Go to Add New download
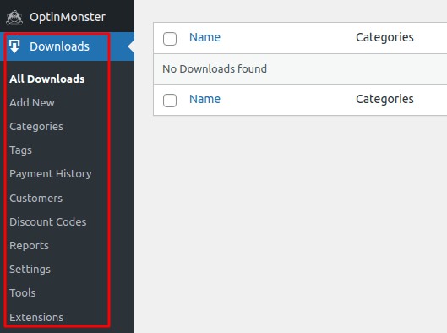 click(x=32, y=102)
